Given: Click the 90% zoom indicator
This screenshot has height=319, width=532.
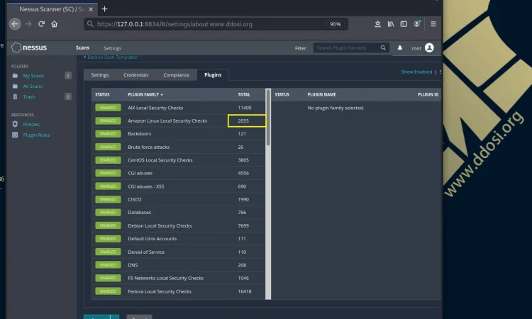Looking at the screenshot, I should (x=336, y=24).
